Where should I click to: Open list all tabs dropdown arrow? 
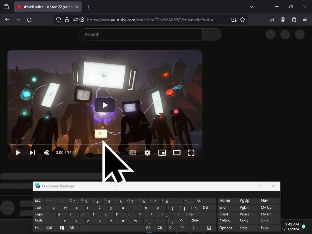[251, 7]
